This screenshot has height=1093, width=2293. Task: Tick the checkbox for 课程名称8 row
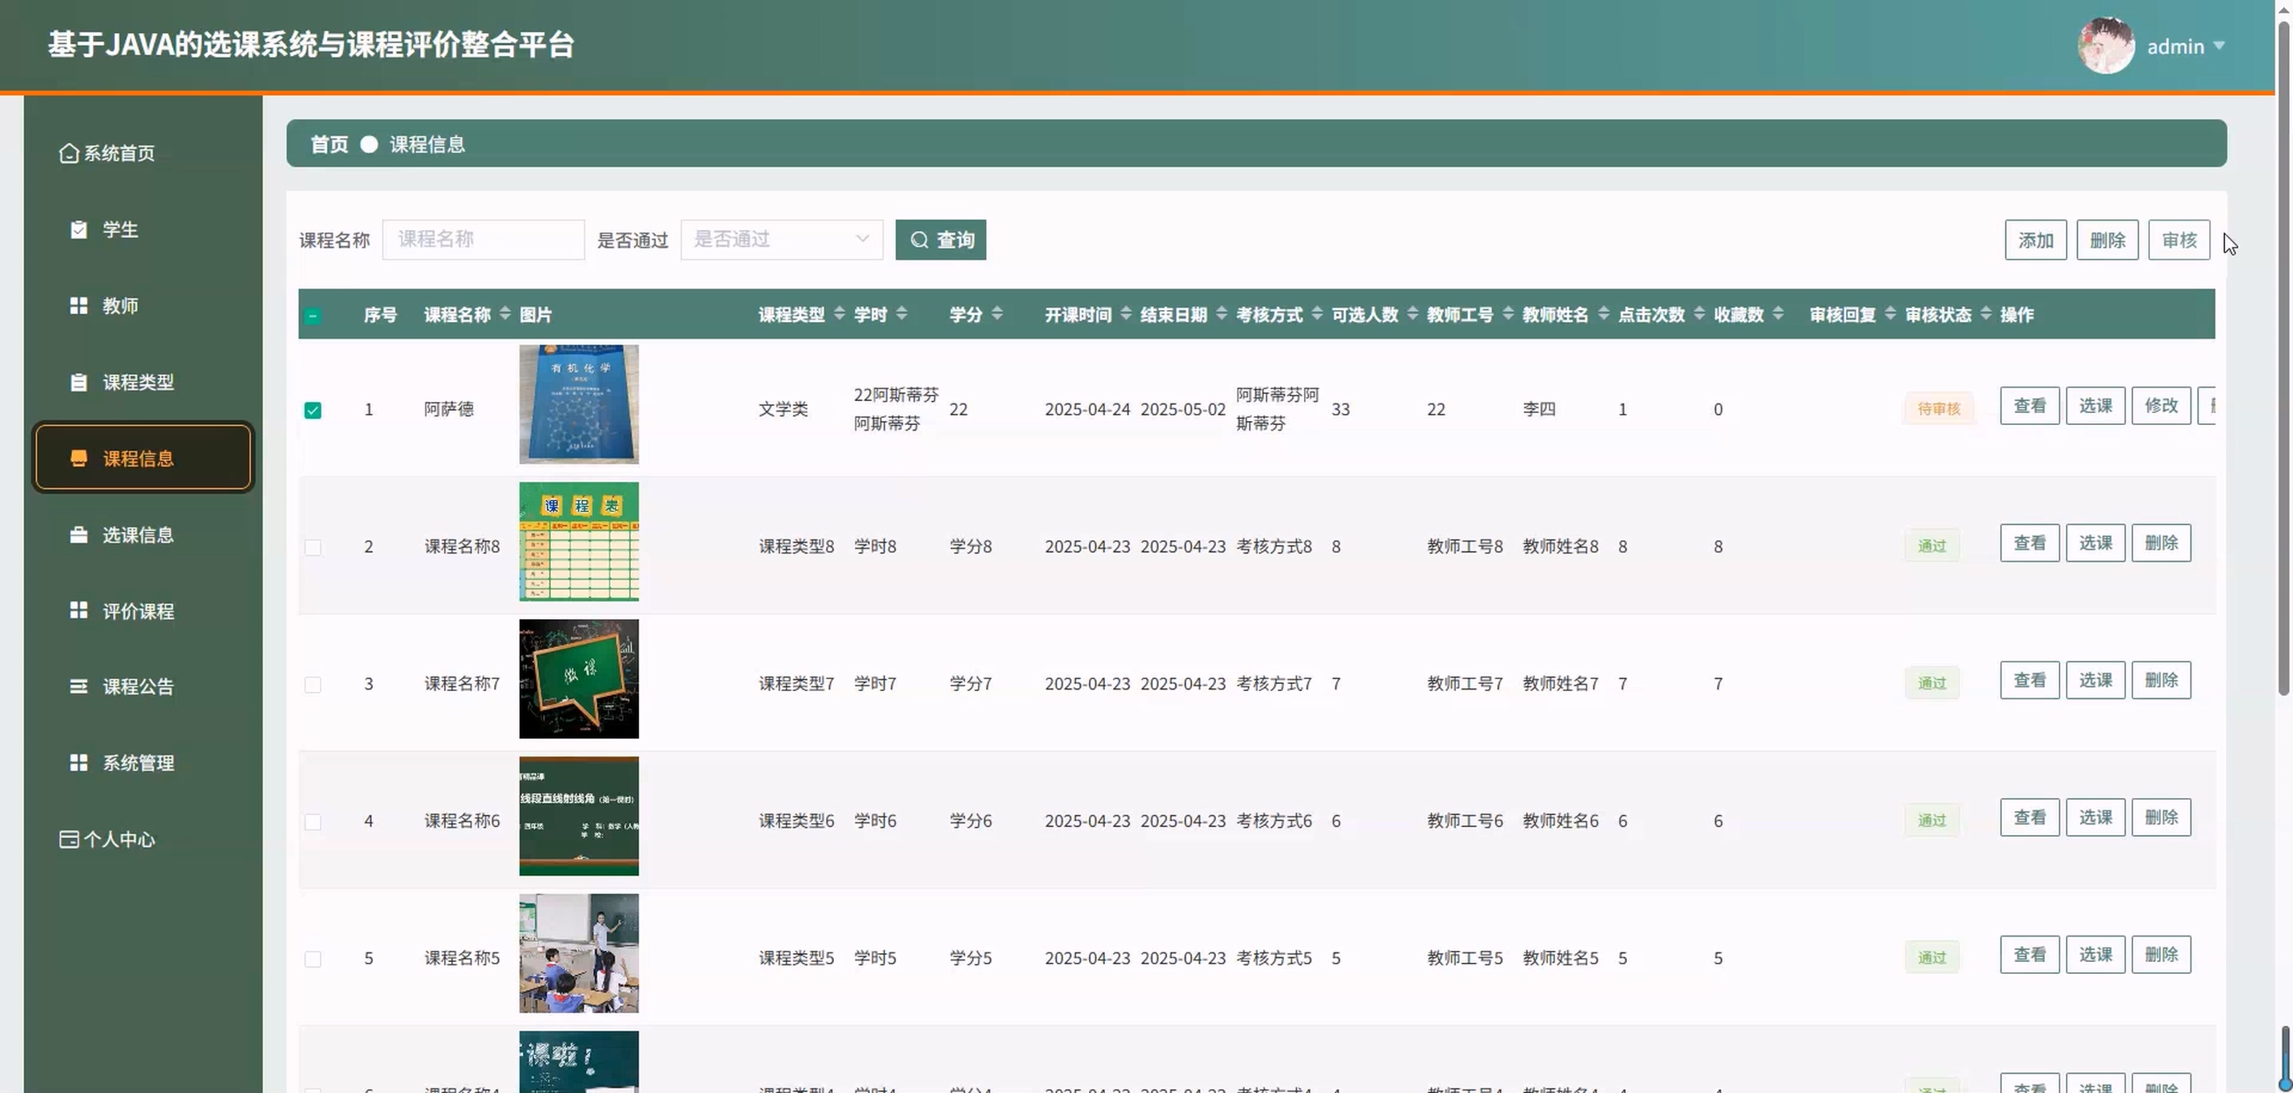(313, 547)
